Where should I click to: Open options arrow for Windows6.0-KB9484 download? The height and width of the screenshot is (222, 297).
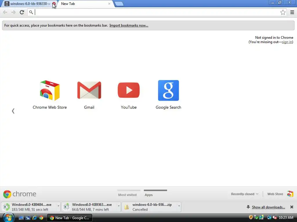tap(58, 206)
